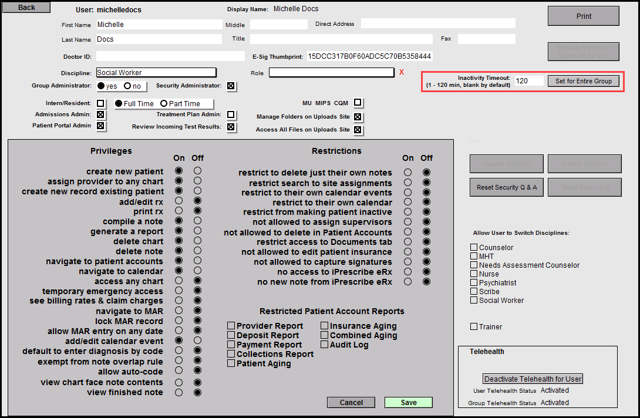640x418 pixels.
Task: Select Part Time radio button
Action: pyautogui.click(x=164, y=104)
